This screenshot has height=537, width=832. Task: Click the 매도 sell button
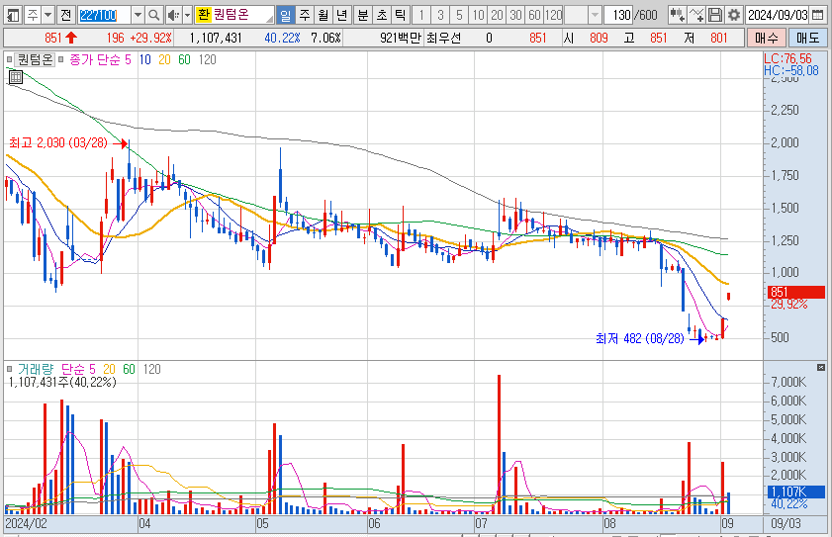click(807, 38)
